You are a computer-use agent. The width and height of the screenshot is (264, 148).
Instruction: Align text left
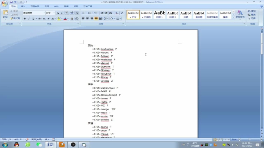pyautogui.click(x=83, y=18)
